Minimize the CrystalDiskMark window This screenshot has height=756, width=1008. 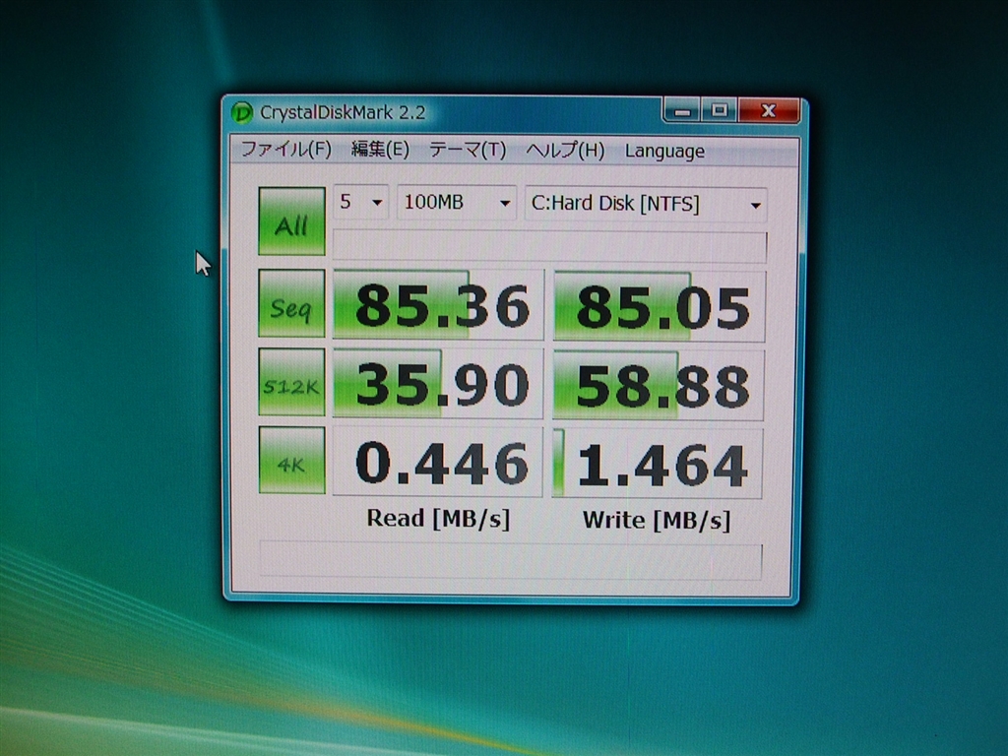(x=682, y=111)
